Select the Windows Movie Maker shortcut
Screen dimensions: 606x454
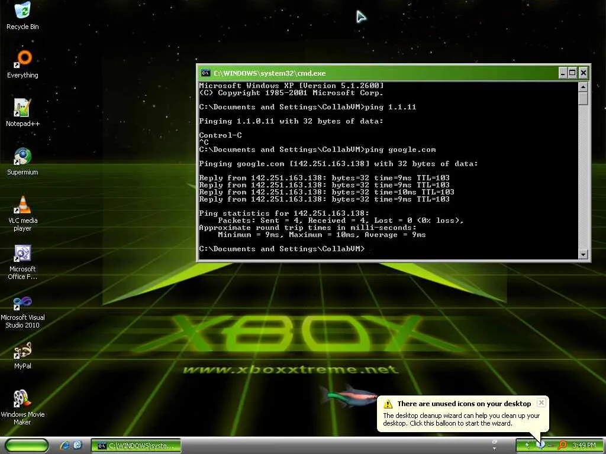pos(22,408)
